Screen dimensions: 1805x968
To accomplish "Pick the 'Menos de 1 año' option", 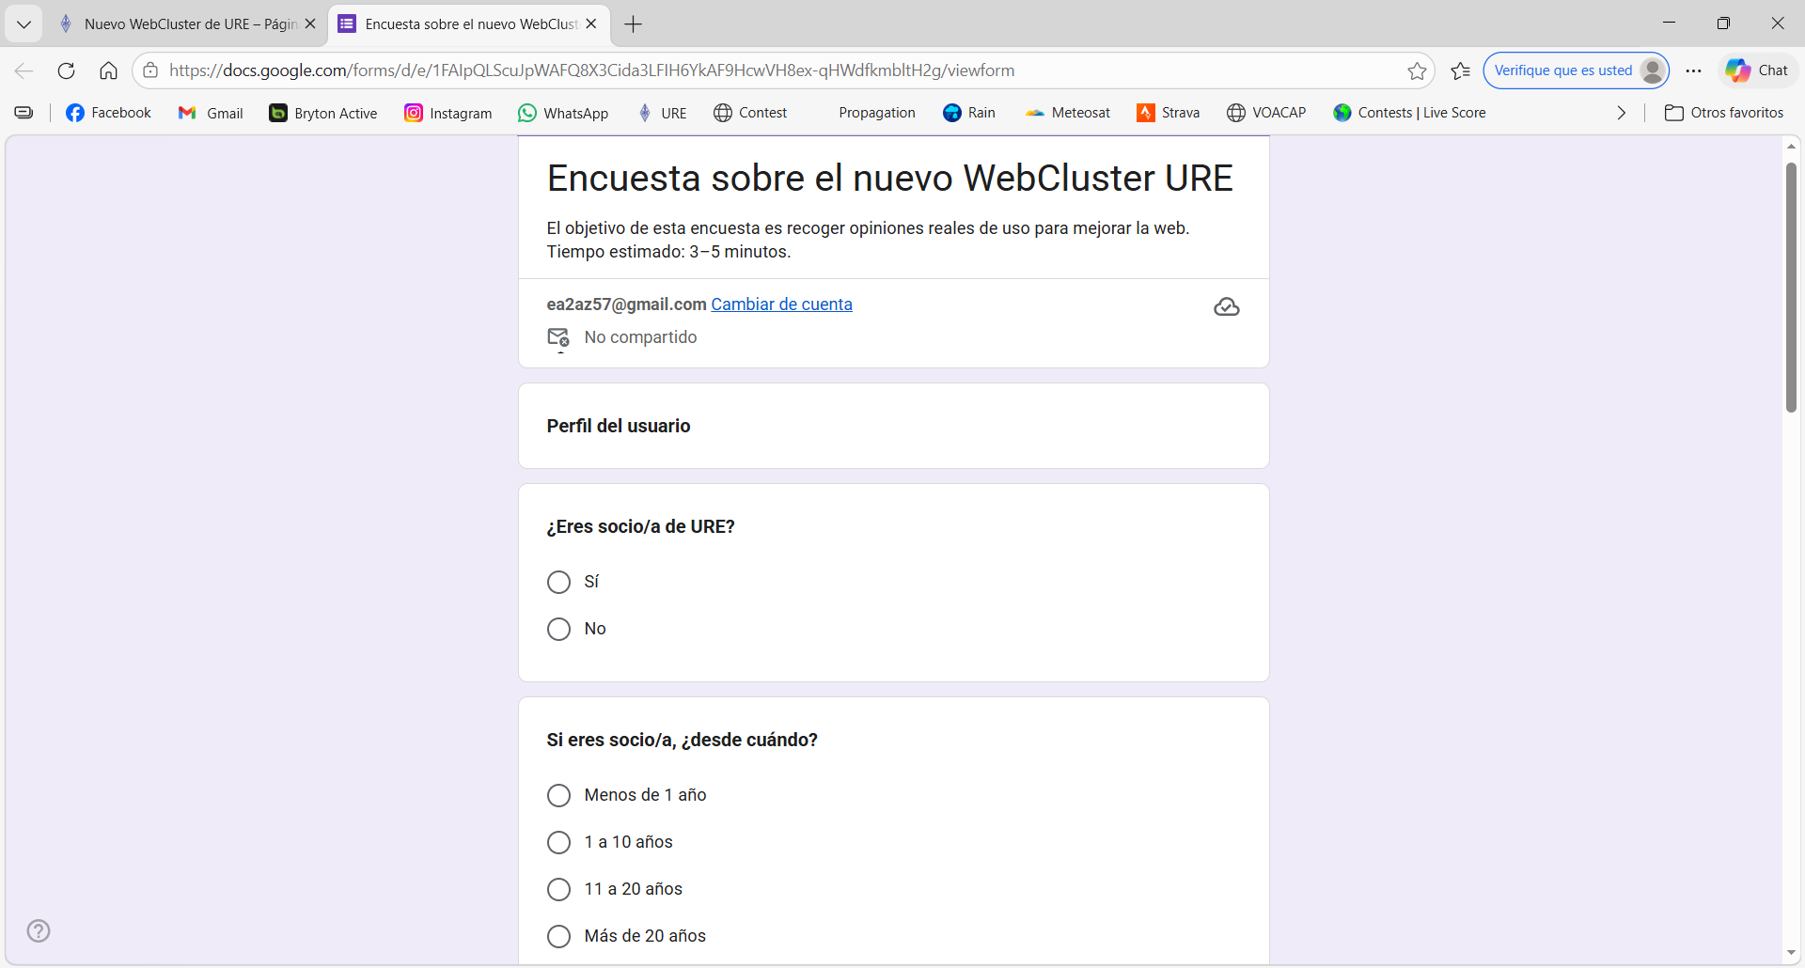I will (x=559, y=796).
